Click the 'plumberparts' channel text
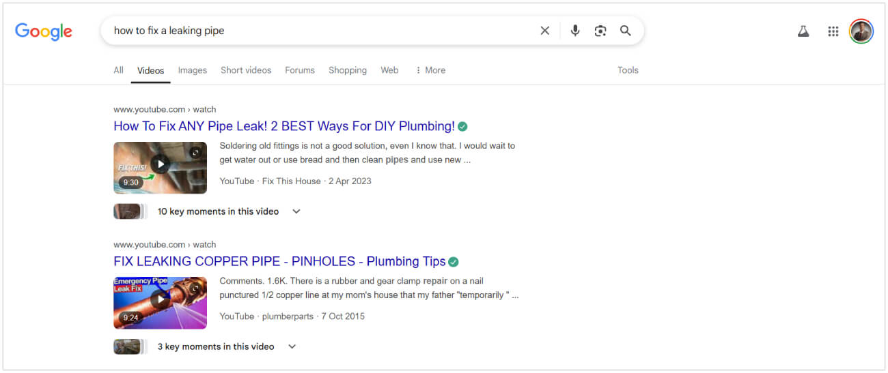 288,316
